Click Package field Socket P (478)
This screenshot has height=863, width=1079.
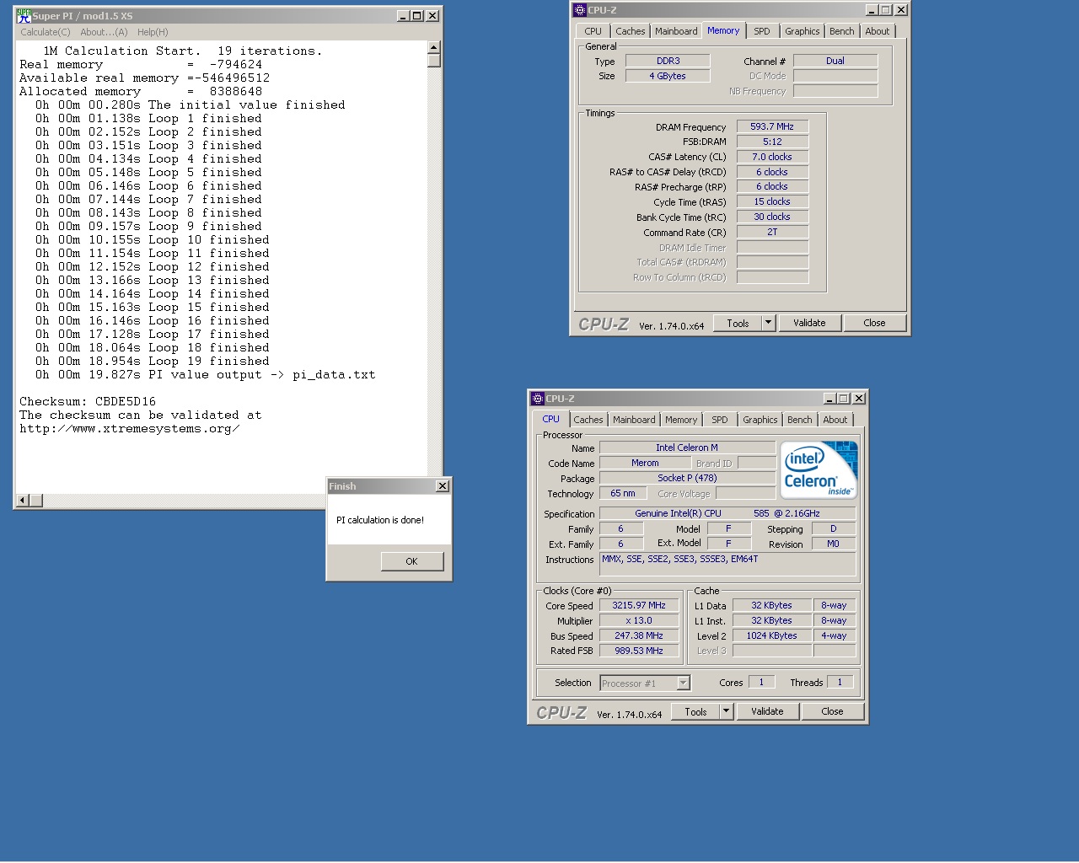point(687,478)
